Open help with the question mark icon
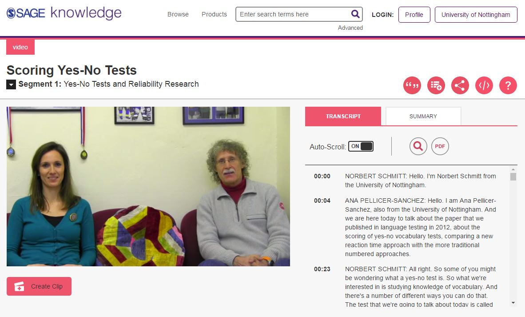525x317 pixels. (x=508, y=85)
